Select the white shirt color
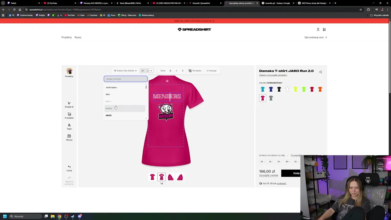The width and height of the screenshot is (391, 220). (287, 89)
